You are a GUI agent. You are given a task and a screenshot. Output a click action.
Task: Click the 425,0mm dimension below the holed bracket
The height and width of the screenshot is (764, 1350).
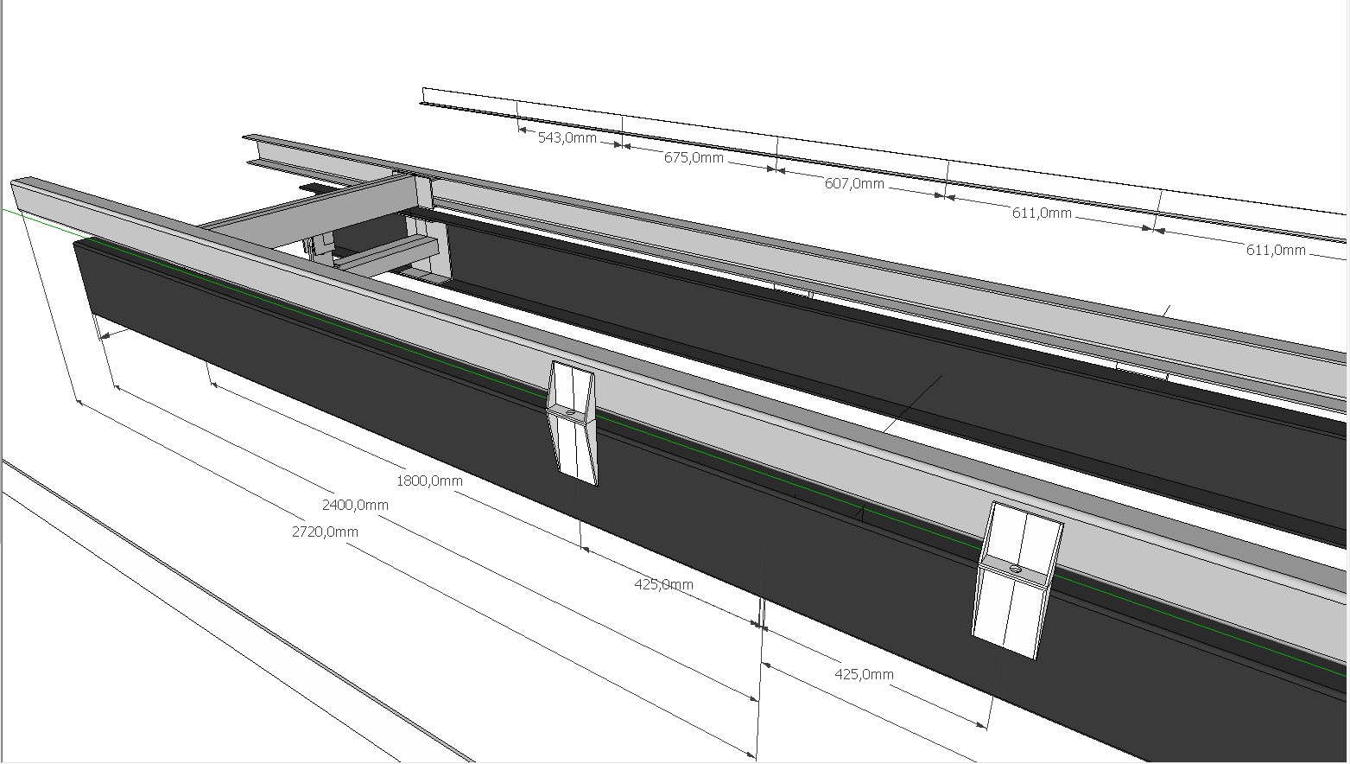coord(864,674)
